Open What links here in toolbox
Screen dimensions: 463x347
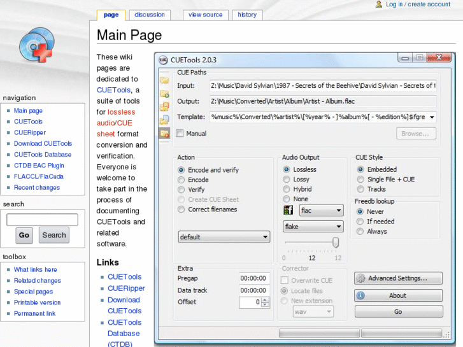click(36, 269)
